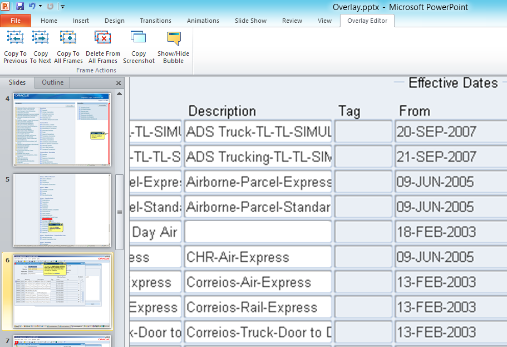Select slide 5 thumbnail
The image size is (507, 347).
pyautogui.click(x=62, y=211)
